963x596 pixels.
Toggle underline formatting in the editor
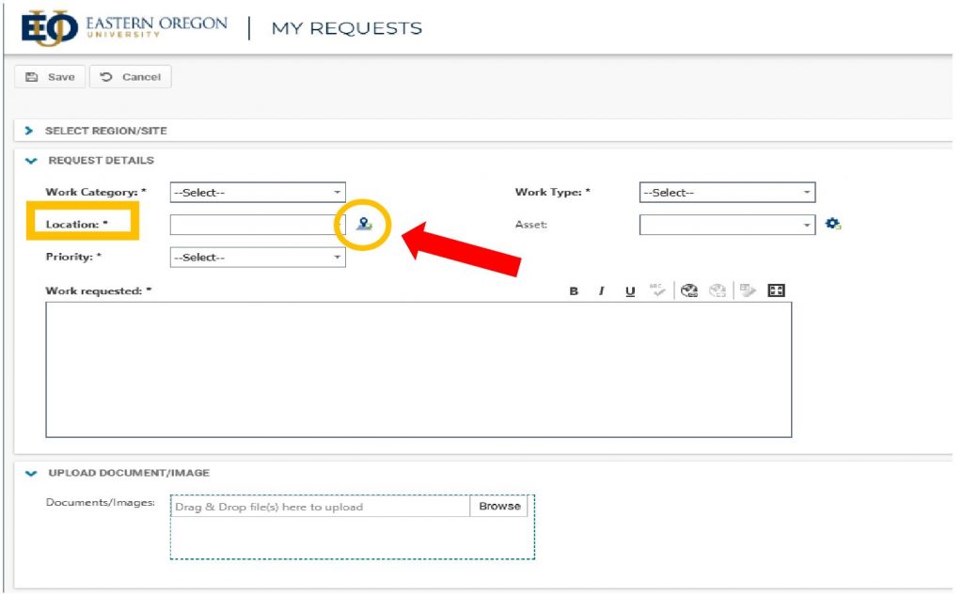629,291
